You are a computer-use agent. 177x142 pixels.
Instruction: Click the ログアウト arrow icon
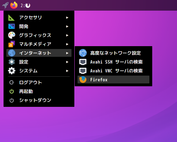tap(12, 82)
